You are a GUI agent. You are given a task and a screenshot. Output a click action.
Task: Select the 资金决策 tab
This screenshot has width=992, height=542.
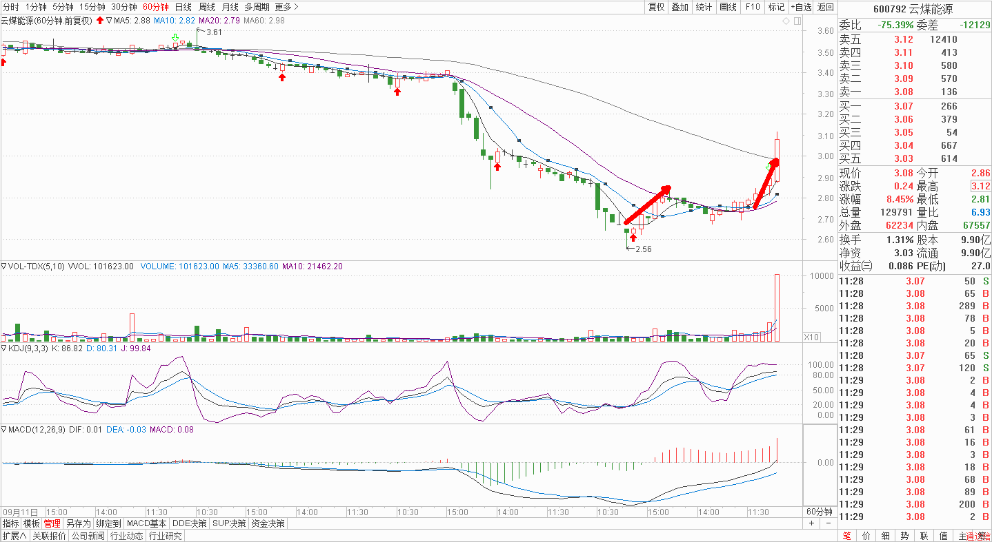tap(268, 523)
